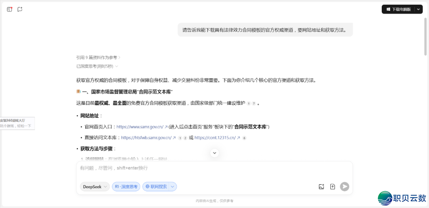This screenshot has width=429, height=208.
Task: Jump to bottom with the round down-arrow button
Action: (214, 153)
